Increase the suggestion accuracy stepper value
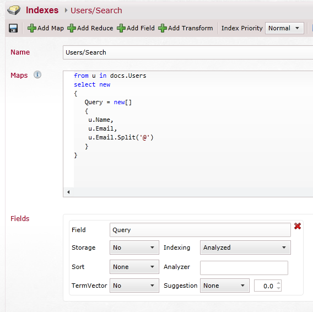The image size is (313, 312). coord(278,283)
